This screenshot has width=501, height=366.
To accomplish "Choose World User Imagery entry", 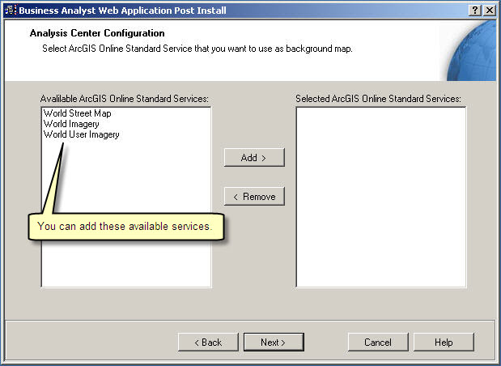I will click(x=82, y=134).
